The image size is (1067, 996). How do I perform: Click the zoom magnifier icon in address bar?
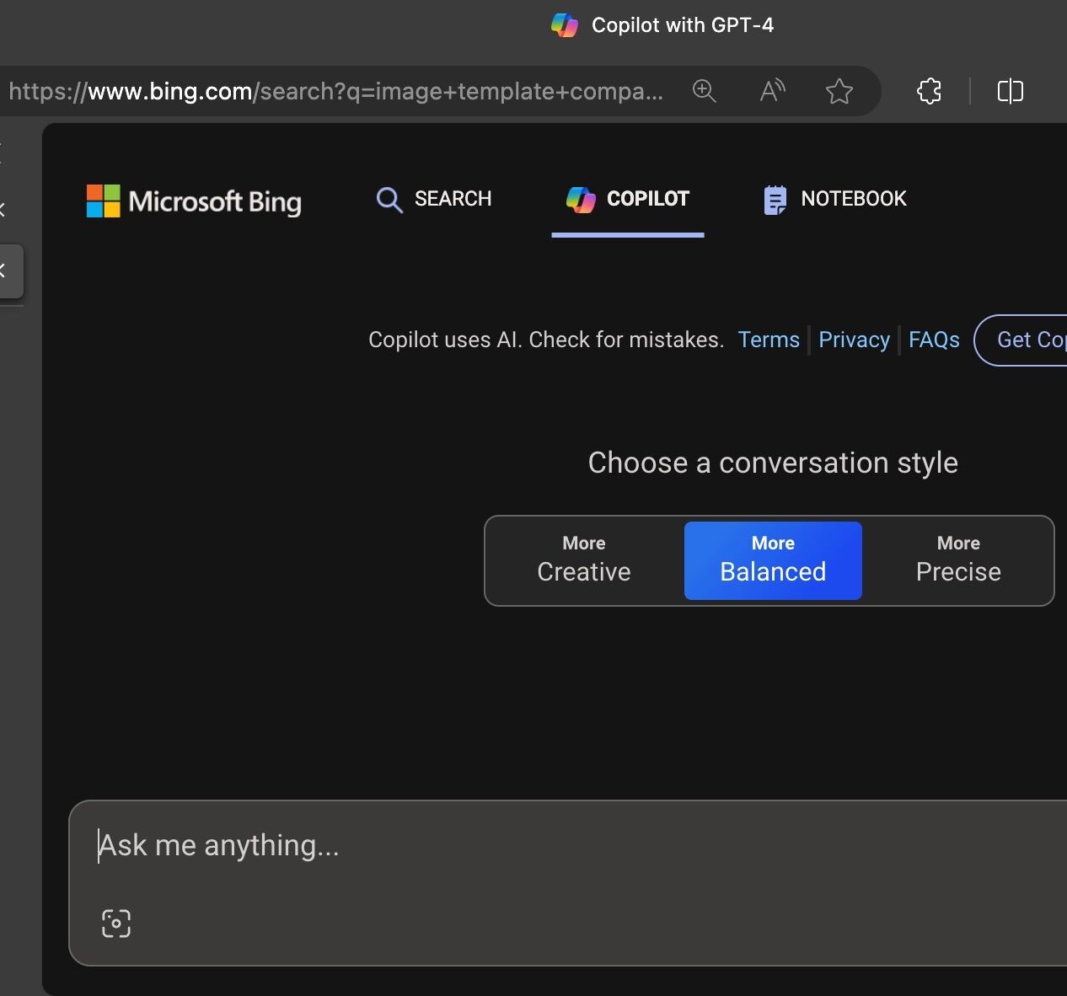click(x=704, y=91)
